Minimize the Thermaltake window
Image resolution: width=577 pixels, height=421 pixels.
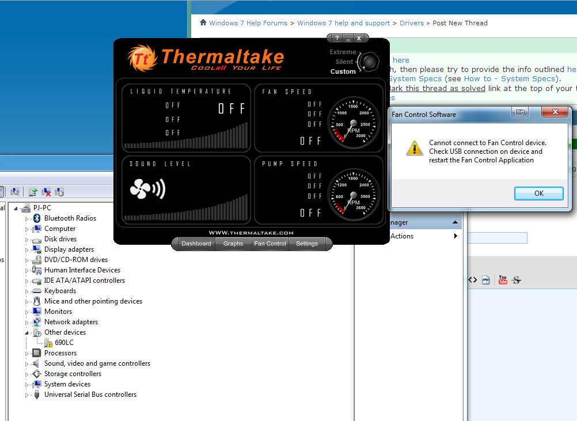348,38
